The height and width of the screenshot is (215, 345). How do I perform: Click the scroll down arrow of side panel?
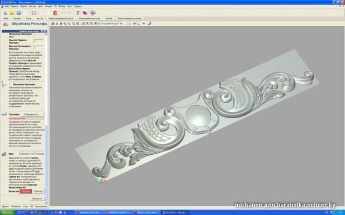pyautogui.click(x=46, y=203)
